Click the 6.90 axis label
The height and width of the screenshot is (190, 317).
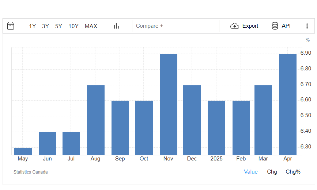(306, 53)
